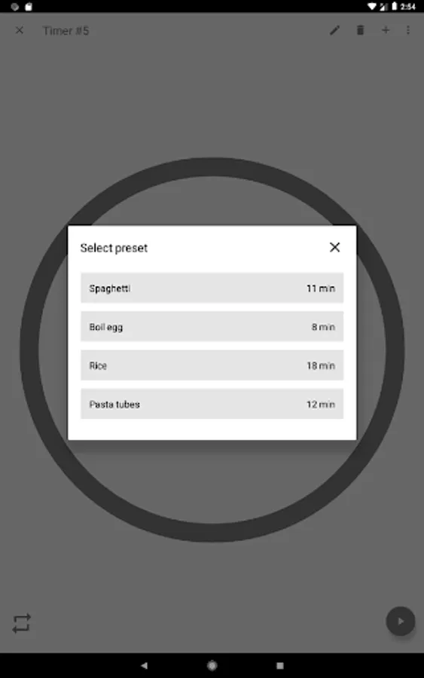Click the Select preset heading
Viewport: 424px width, 678px height.
click(x=114, y=248)
